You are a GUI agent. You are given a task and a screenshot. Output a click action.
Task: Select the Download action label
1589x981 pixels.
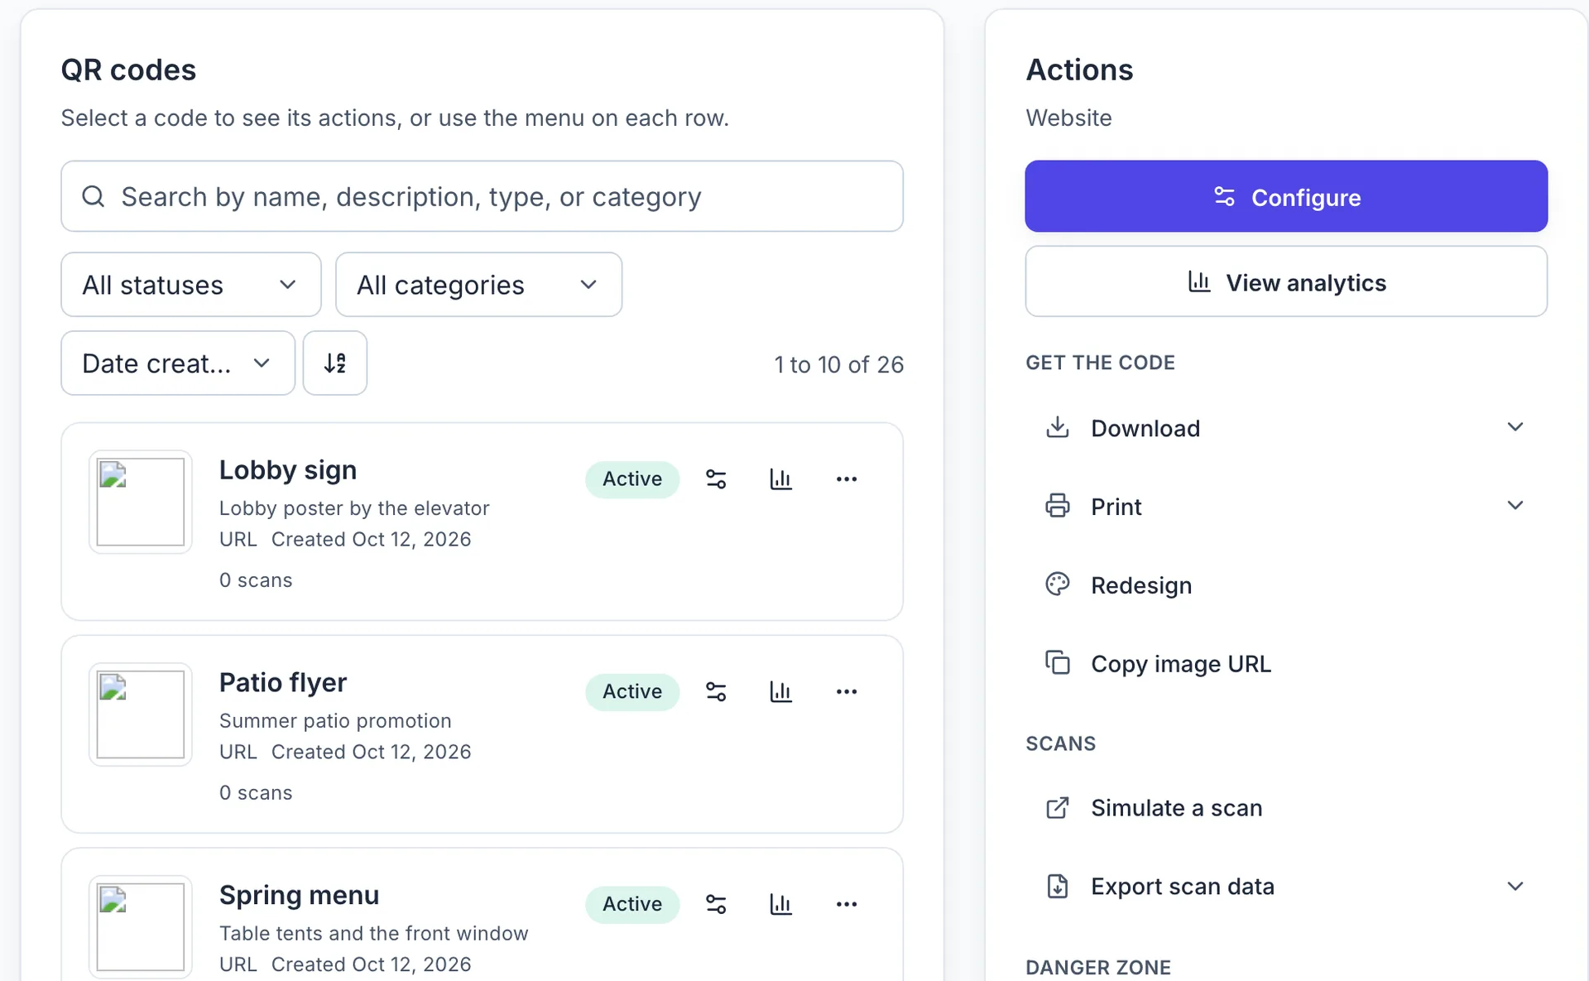click(1145, 429)
